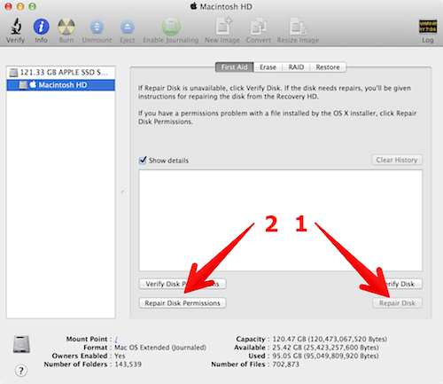The image size is (443, 384).
Task: Click the Resize Image toolbar icon
Action: (298, 27)
